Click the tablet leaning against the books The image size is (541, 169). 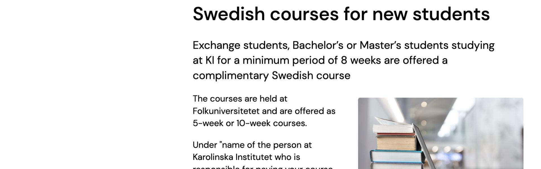424,146
